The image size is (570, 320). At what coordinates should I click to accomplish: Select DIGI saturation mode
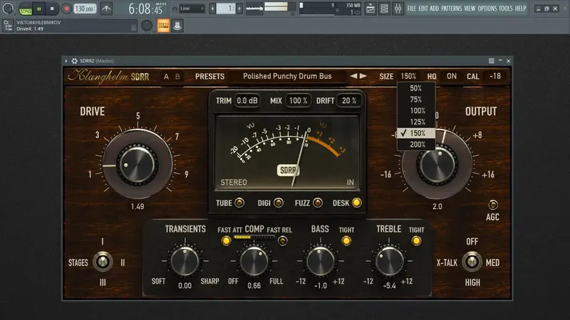[x=279, y=203]
